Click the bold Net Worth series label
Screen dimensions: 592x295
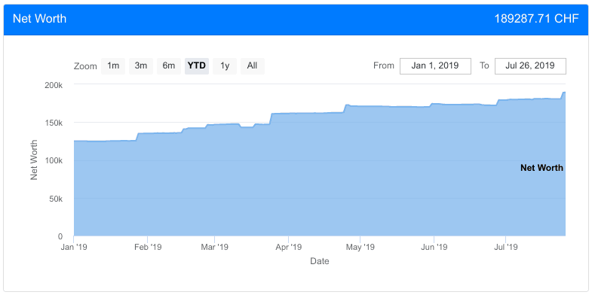click(x=541, y=168)
